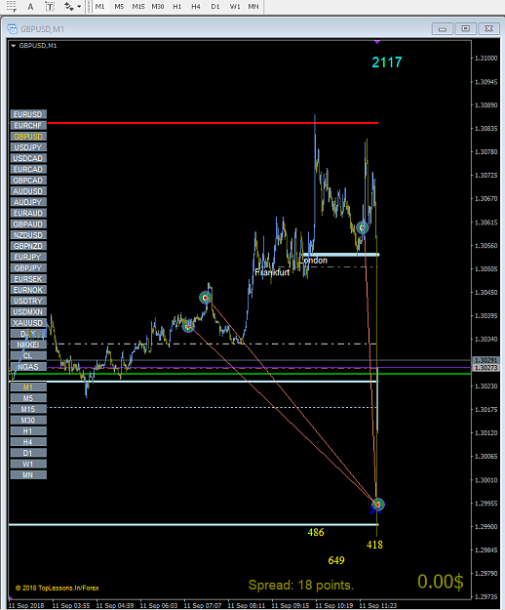Expand the GBPUSD,M1 chart label arrow

[x=14, y=46]
